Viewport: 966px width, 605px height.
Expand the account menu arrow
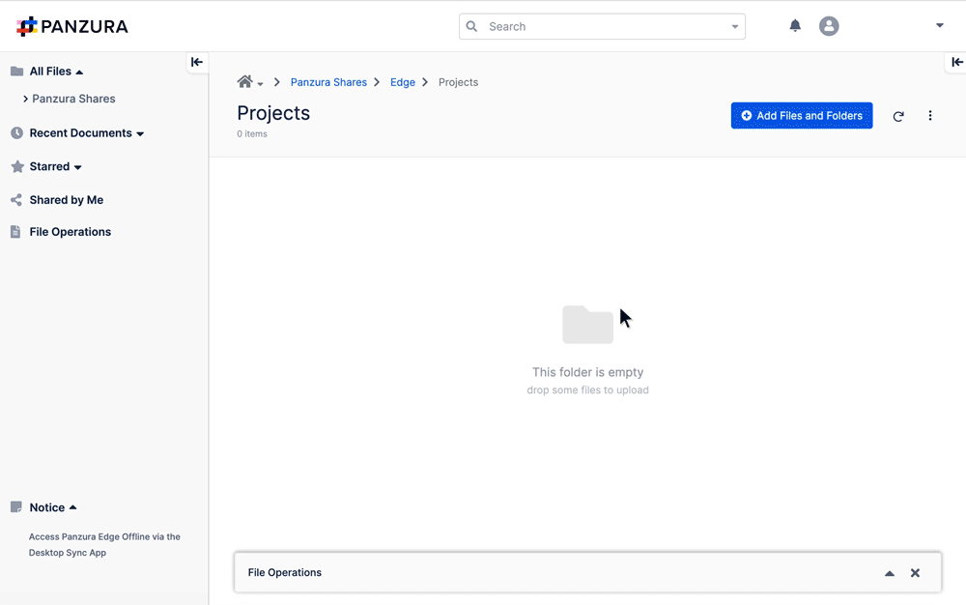pyautogui.click(x=939, y=26)
